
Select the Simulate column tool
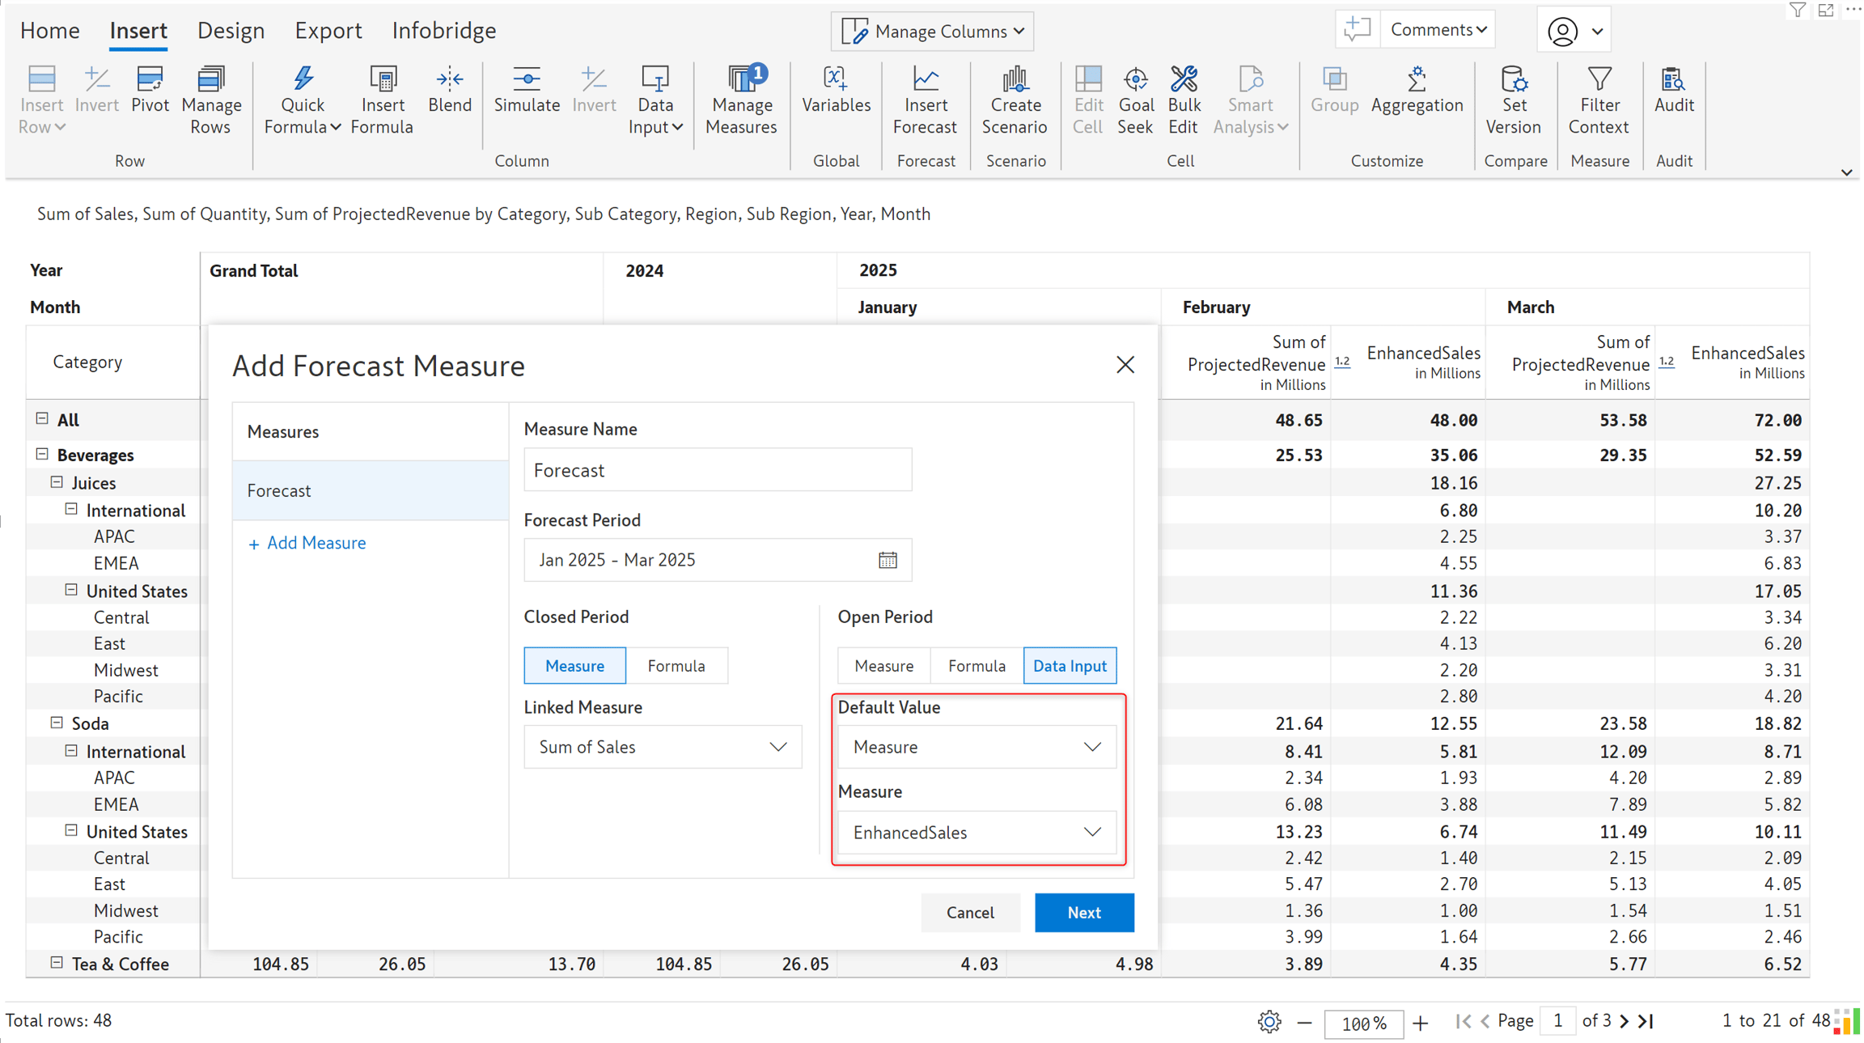527,90
